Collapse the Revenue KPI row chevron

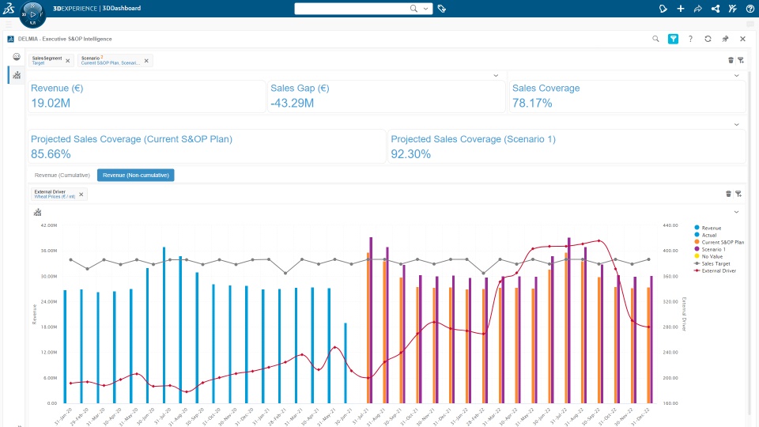coord(496,76)
